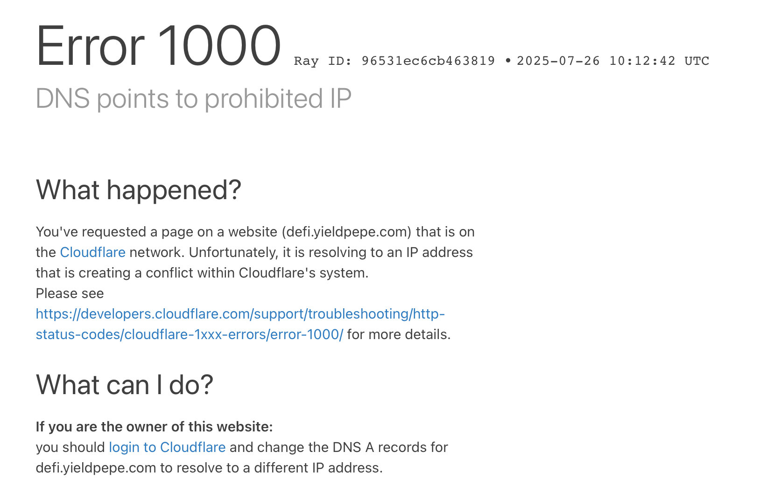Click the "for more details." text

pyautogui.click(x=399, y=334)
